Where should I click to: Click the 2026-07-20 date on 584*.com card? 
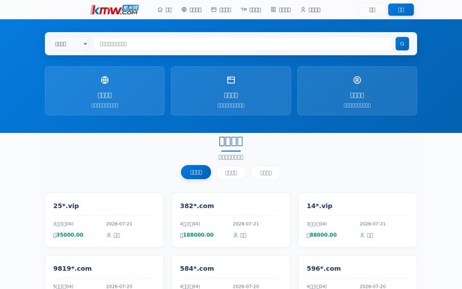pyautogui.click(x=246, y=286)
